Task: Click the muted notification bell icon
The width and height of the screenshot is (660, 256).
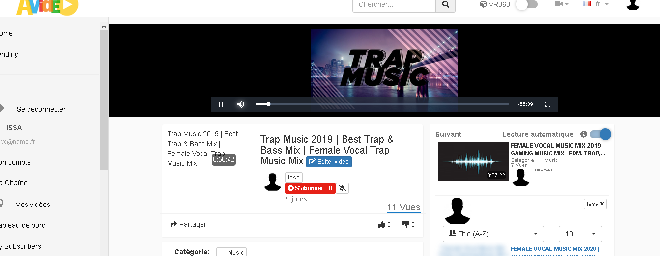Action: pyautogui.click(x=343, y=188)
